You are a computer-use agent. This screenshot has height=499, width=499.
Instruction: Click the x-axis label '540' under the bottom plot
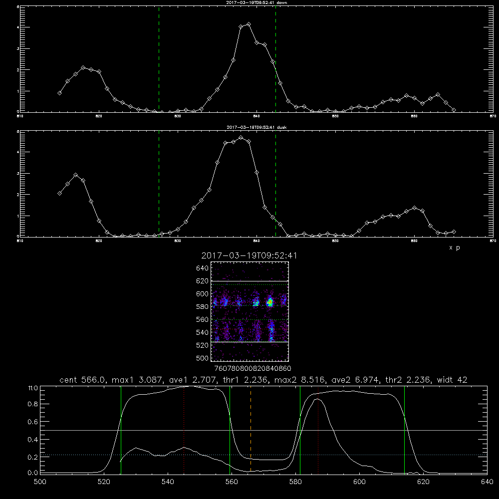tap(168, 482)
